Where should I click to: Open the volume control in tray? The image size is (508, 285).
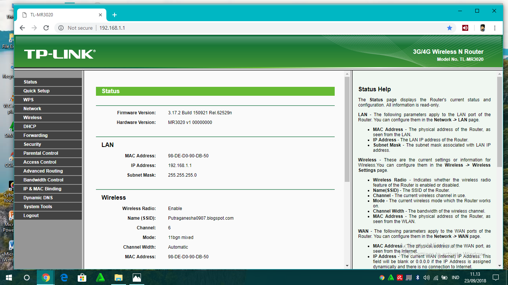point(426,277)
